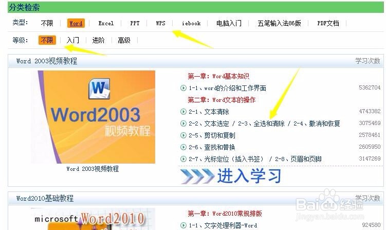
Task: Open lesson 1-1 文字处理利器-Word
Action: coord(223,225)
